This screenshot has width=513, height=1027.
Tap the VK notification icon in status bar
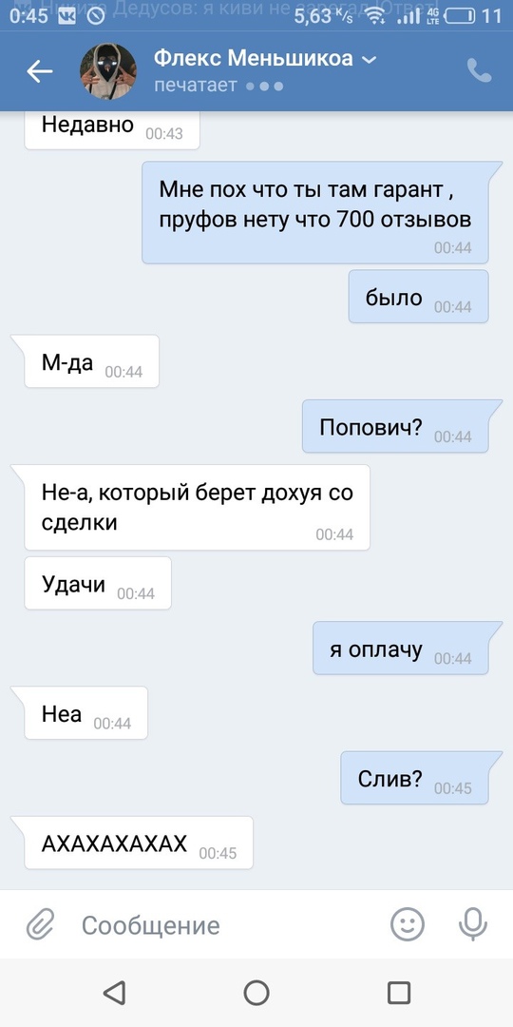[x=66, y=16]
